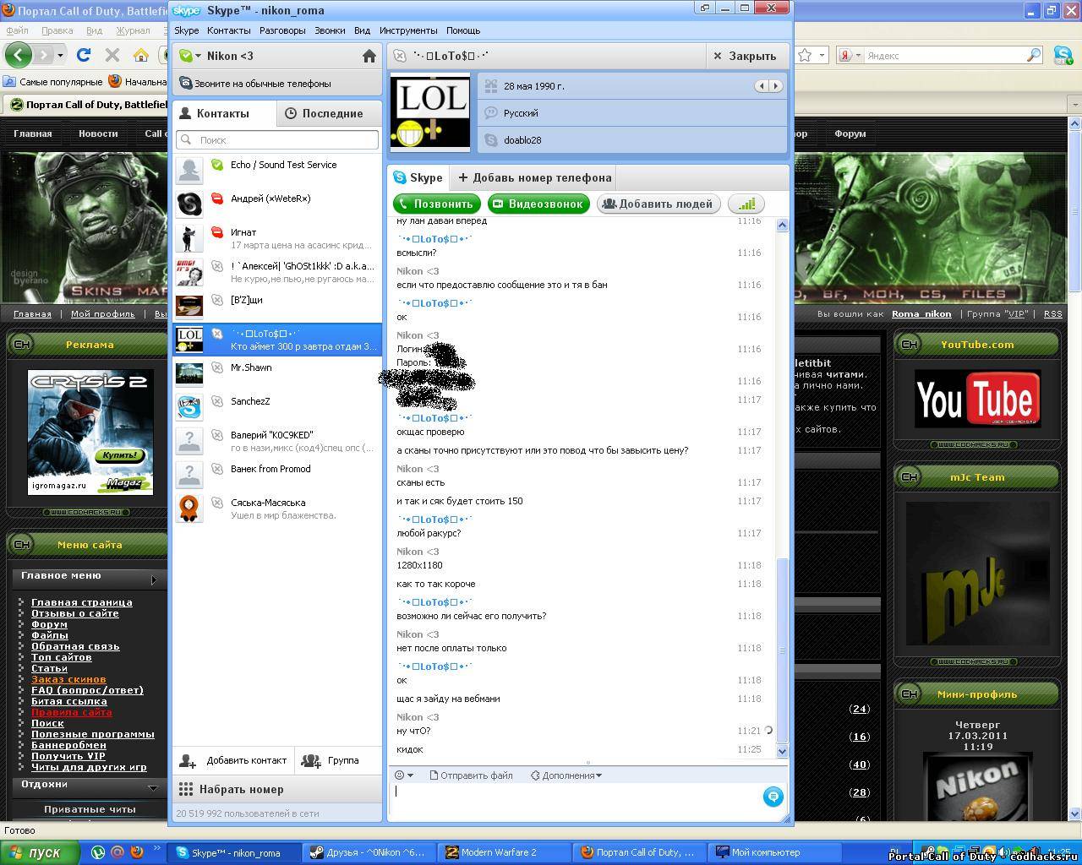Click the birthday gift icon in profile
Screen dimensions: 1082x865
point(491,86)
